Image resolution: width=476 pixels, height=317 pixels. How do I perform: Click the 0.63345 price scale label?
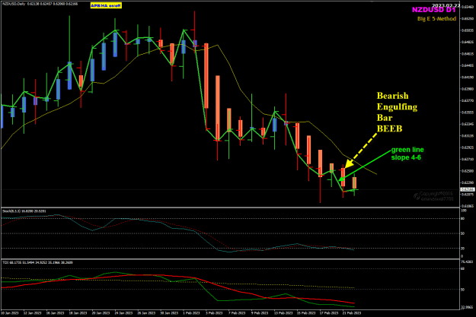click(468, 124)
